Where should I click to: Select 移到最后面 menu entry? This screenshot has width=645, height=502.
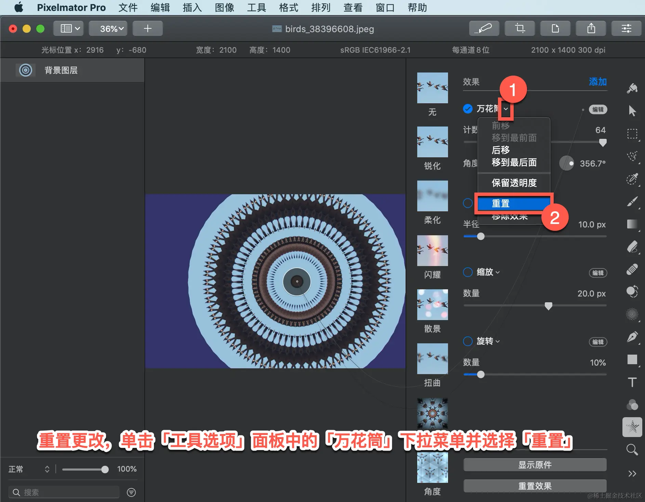point(514,162)
